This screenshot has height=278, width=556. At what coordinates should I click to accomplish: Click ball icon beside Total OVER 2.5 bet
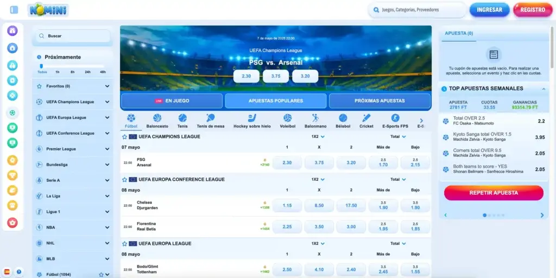pyautogui.click(x=446, y=121)
